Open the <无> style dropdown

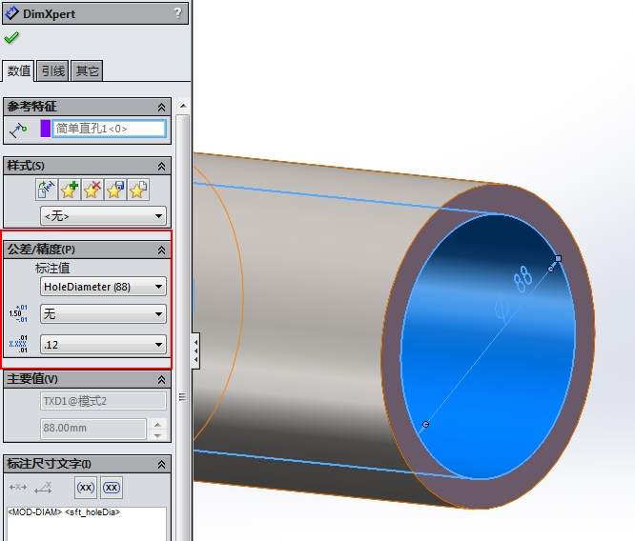(x=103, y=216)
